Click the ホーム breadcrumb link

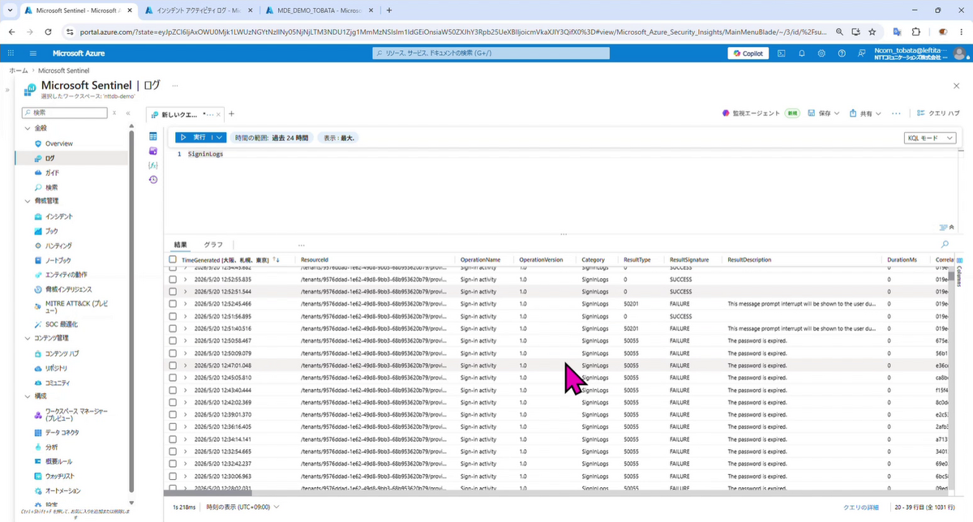click(18, 71)
